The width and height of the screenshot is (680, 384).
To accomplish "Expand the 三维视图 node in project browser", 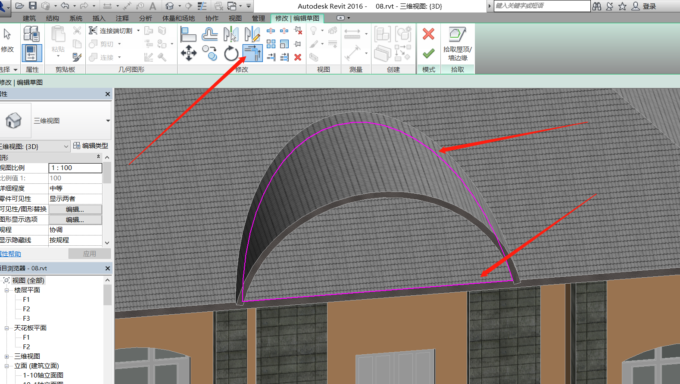I will pyautogui.click(x=7, y=356).
